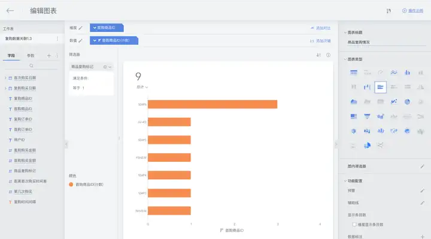Image resolution: width=431 pixels, height=239 pixels.
Task: Select the table chart type icon
Action: [354, 72]
